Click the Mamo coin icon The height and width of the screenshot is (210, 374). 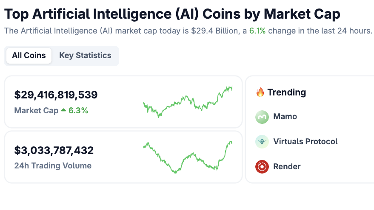262,117
